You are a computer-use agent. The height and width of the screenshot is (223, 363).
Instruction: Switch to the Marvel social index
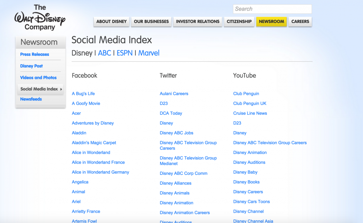(x=149, y=53)
